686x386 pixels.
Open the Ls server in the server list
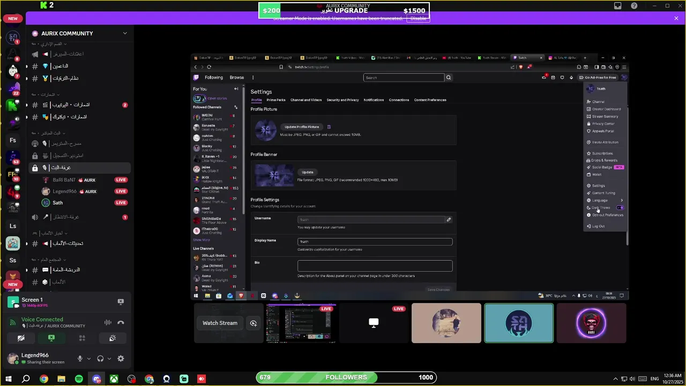13,226
